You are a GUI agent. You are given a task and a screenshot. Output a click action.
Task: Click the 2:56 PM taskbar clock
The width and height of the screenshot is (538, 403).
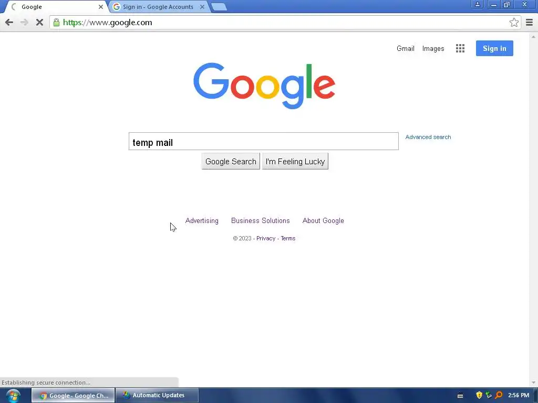pyautogui.click(x=519, y=396)
